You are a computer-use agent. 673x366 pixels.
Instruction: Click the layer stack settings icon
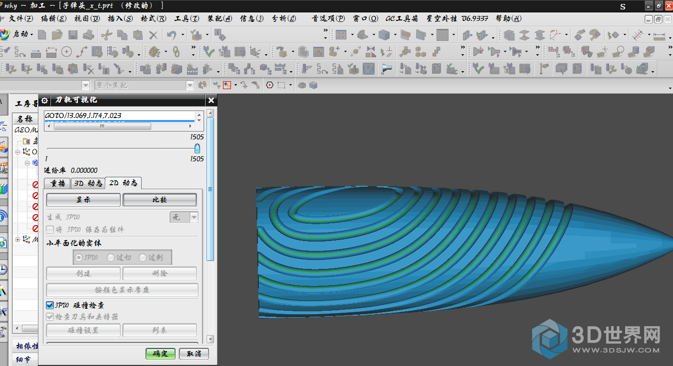coord(509,35)
